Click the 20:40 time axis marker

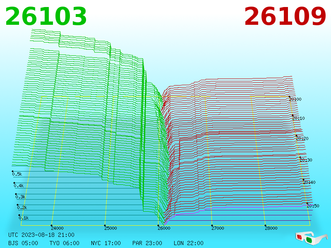pos(309,182)
